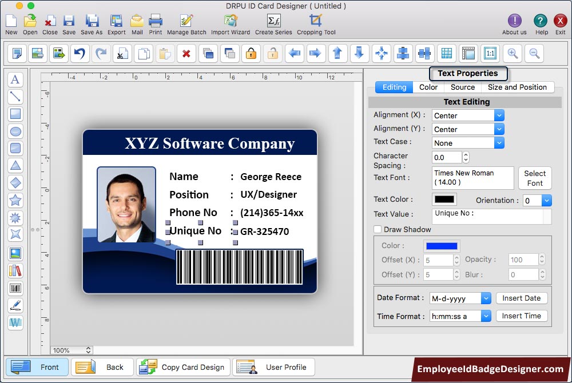Open a file with Open icon

pos(30,21)
